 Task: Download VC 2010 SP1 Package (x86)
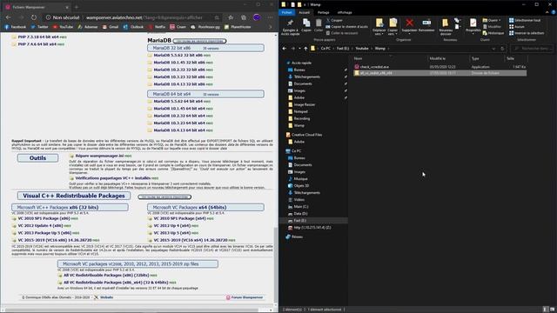click(x=44, y=218)
